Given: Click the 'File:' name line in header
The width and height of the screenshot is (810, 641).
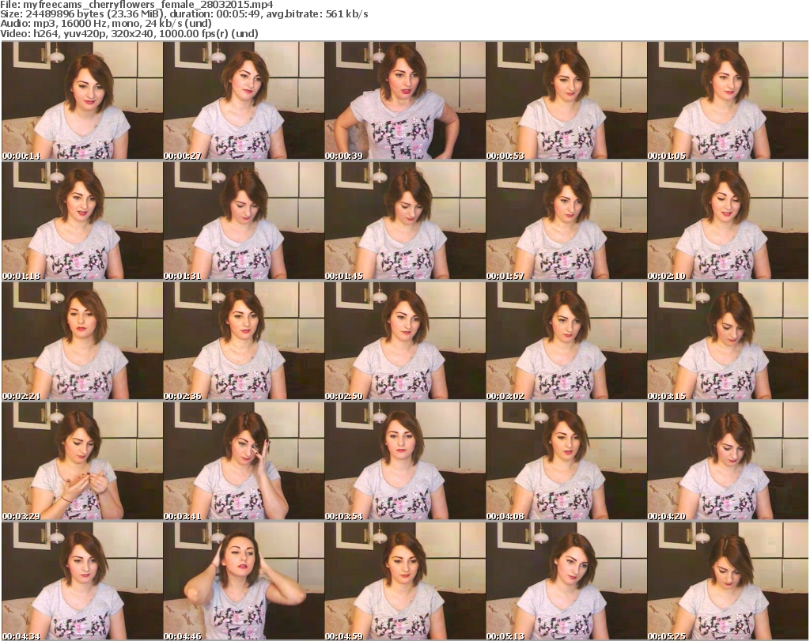Looking at the screenshot, I should pyautogui.click(x=137, y=5).
